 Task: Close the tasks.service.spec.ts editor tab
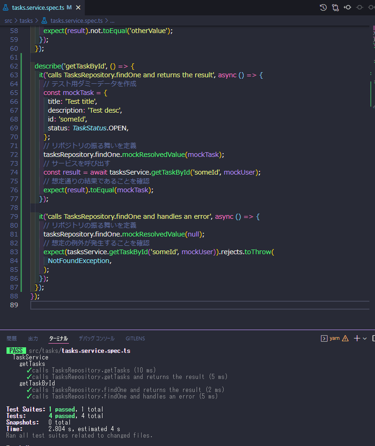(x=78, y=7)
